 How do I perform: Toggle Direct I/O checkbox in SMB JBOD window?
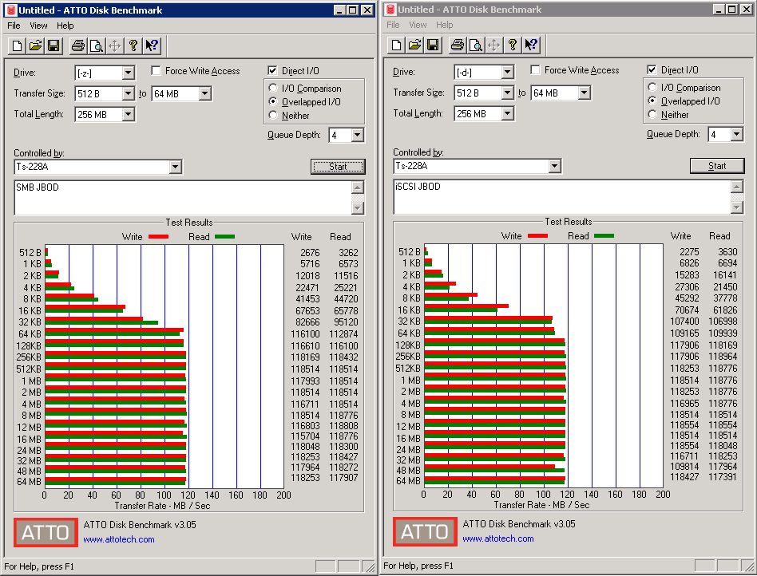click(272, 71)
